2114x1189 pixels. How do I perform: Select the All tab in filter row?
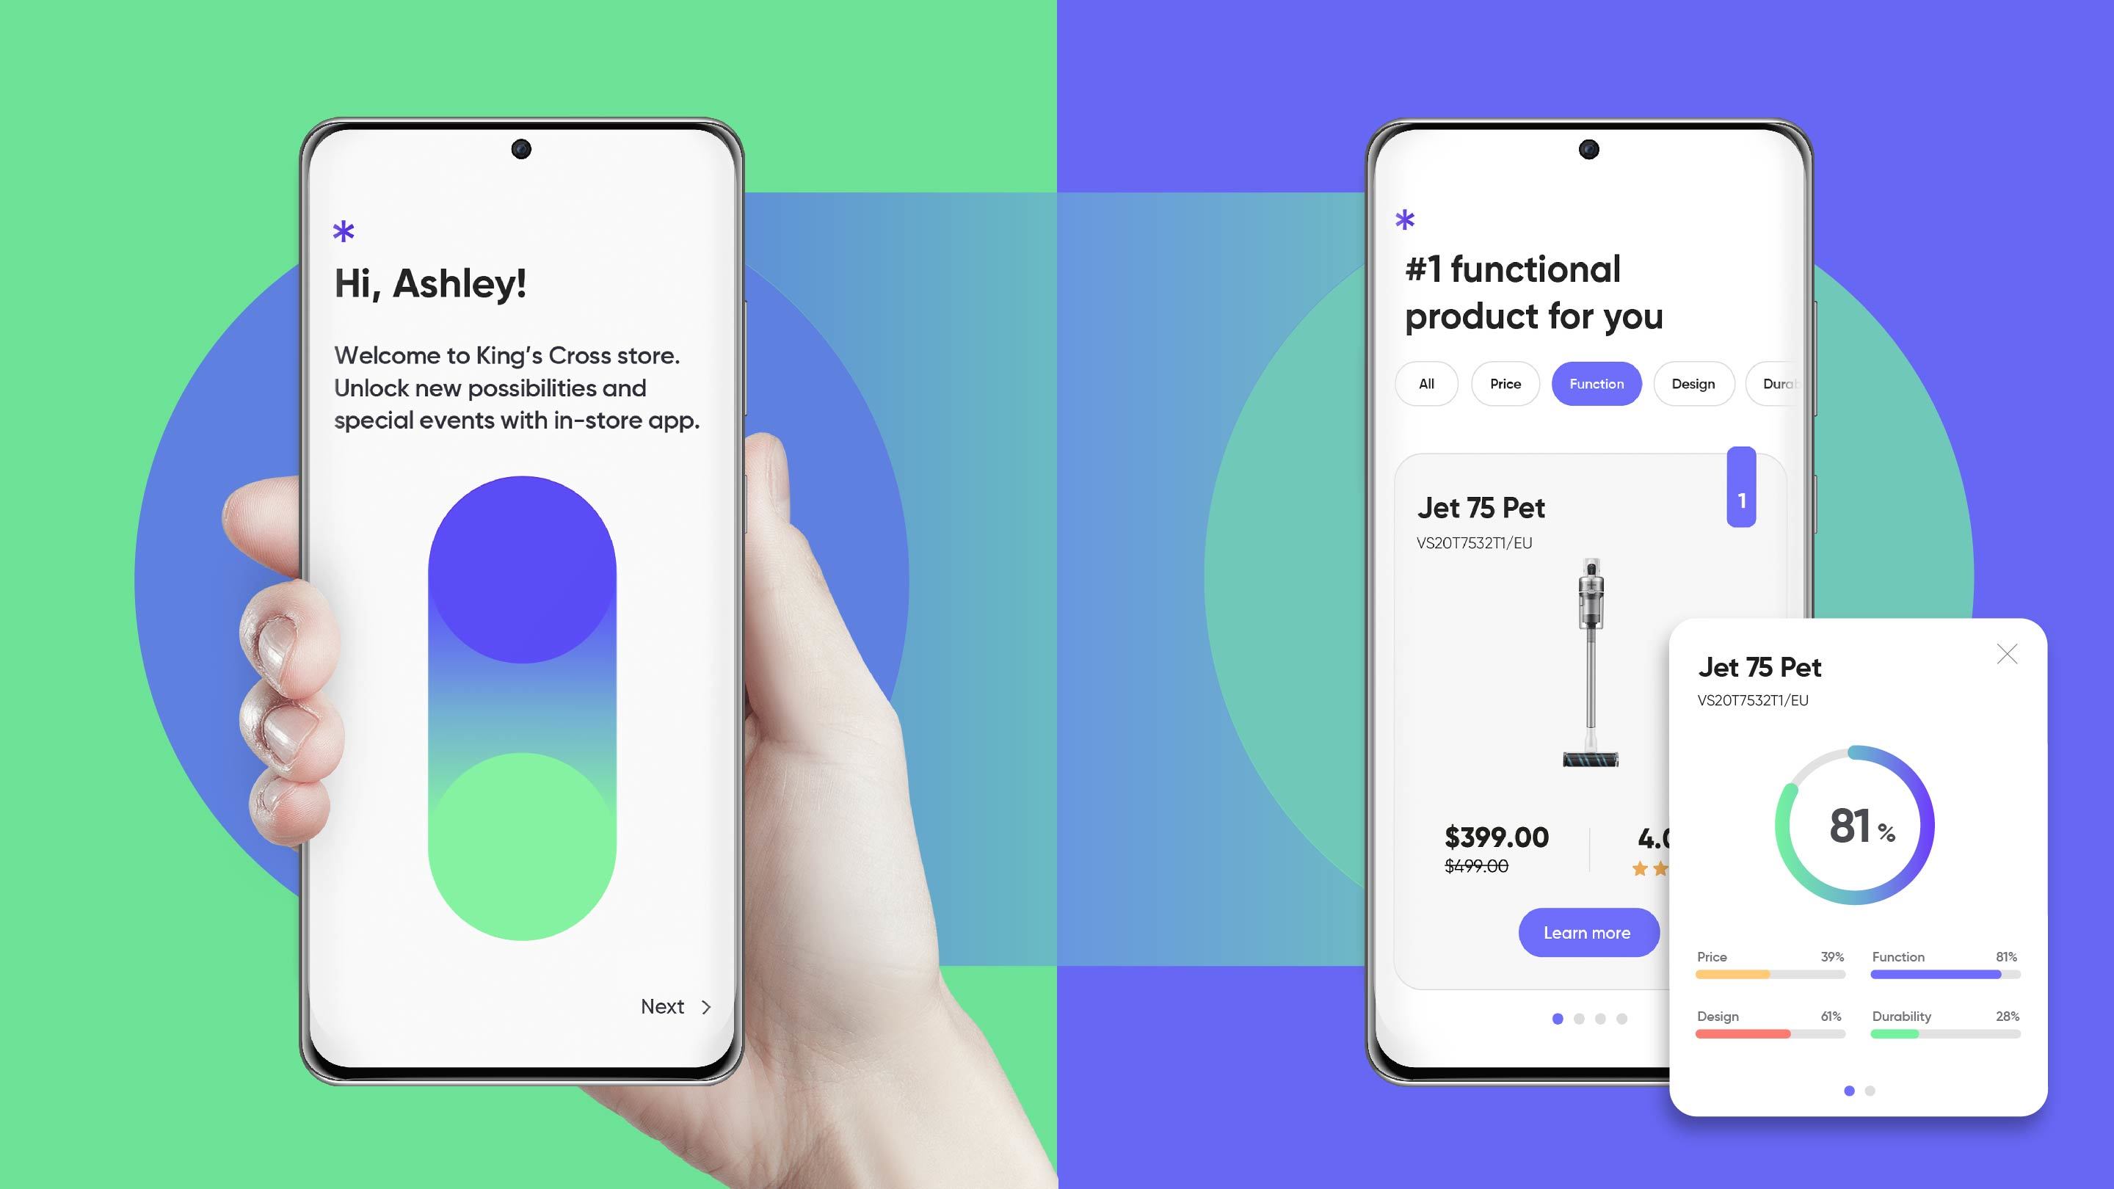(x=1423, y=383)
